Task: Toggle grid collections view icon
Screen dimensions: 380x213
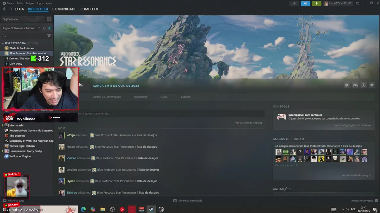Action: pos(49,19)
